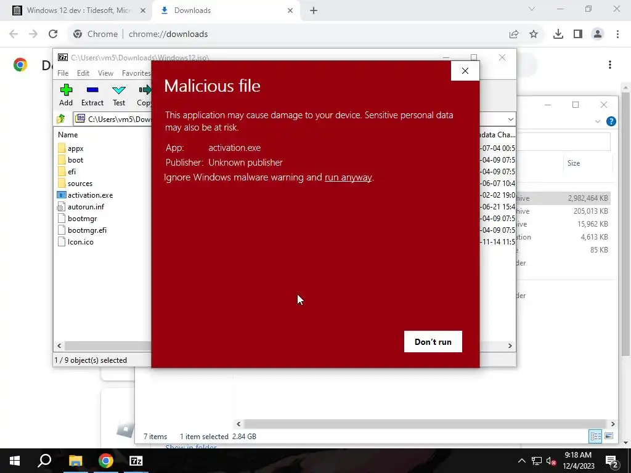Image resolution: width=631 pixels, height=473 pixels.
Task: Select the 4,613 KB file row
Action: [563, 236]
